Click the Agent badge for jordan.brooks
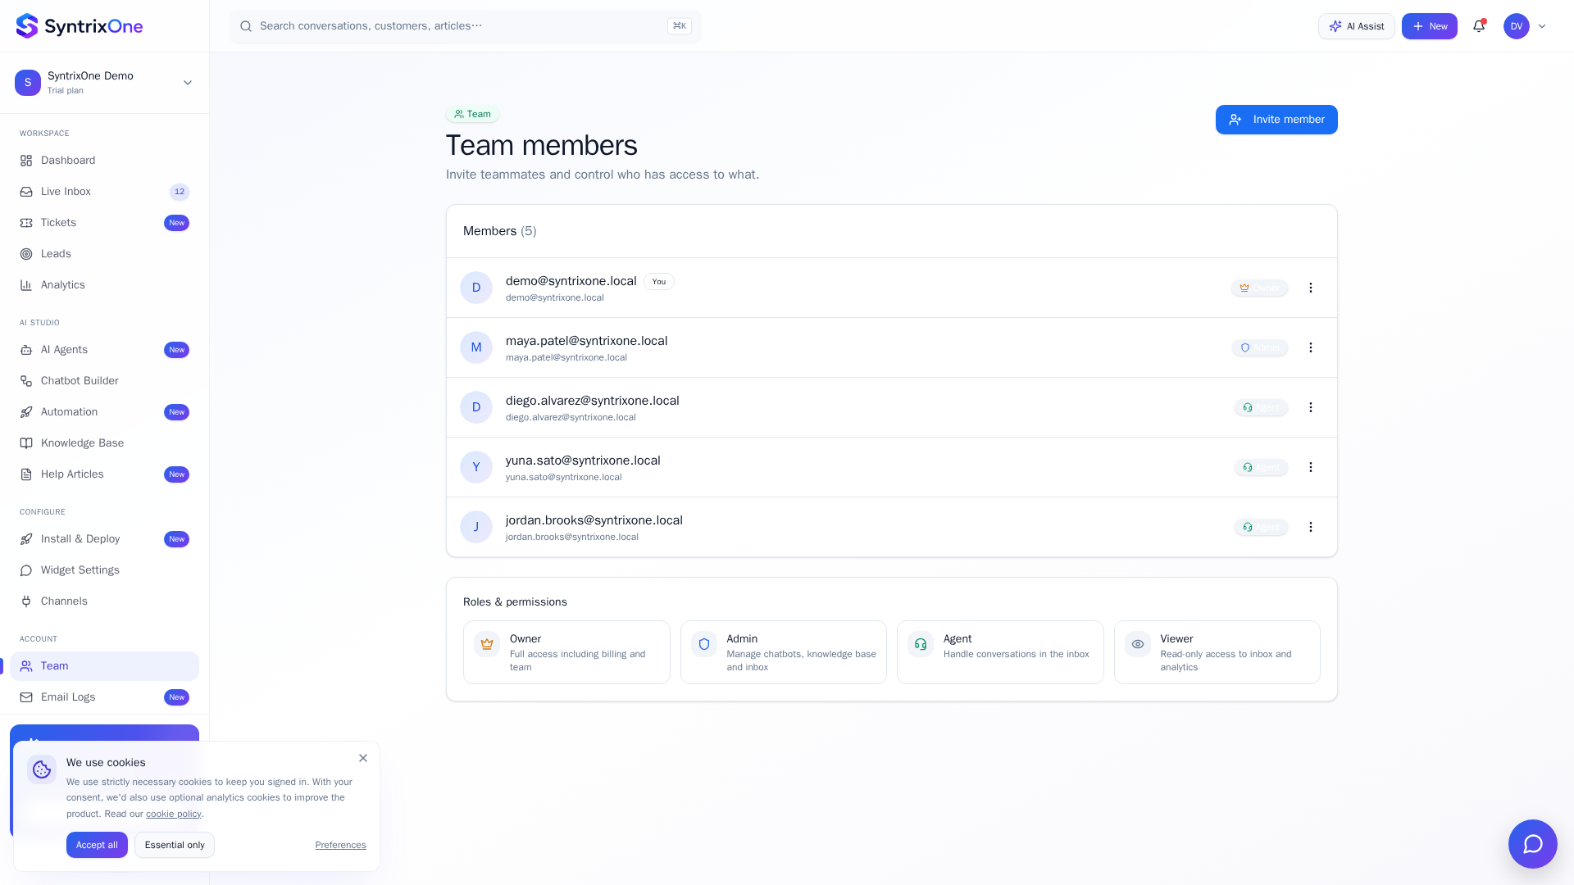 coord(1261,527)
